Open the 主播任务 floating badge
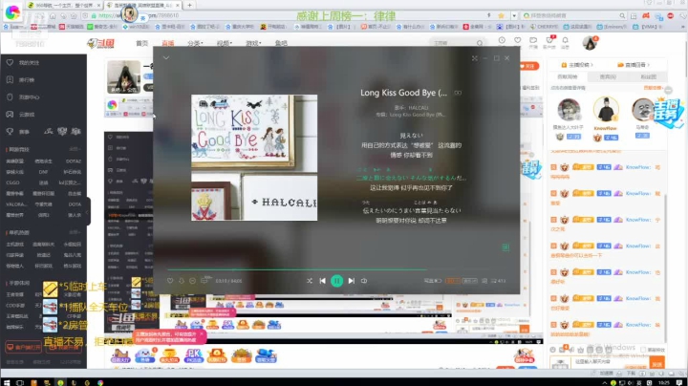688x386 pixels. (x=668, y=113)
